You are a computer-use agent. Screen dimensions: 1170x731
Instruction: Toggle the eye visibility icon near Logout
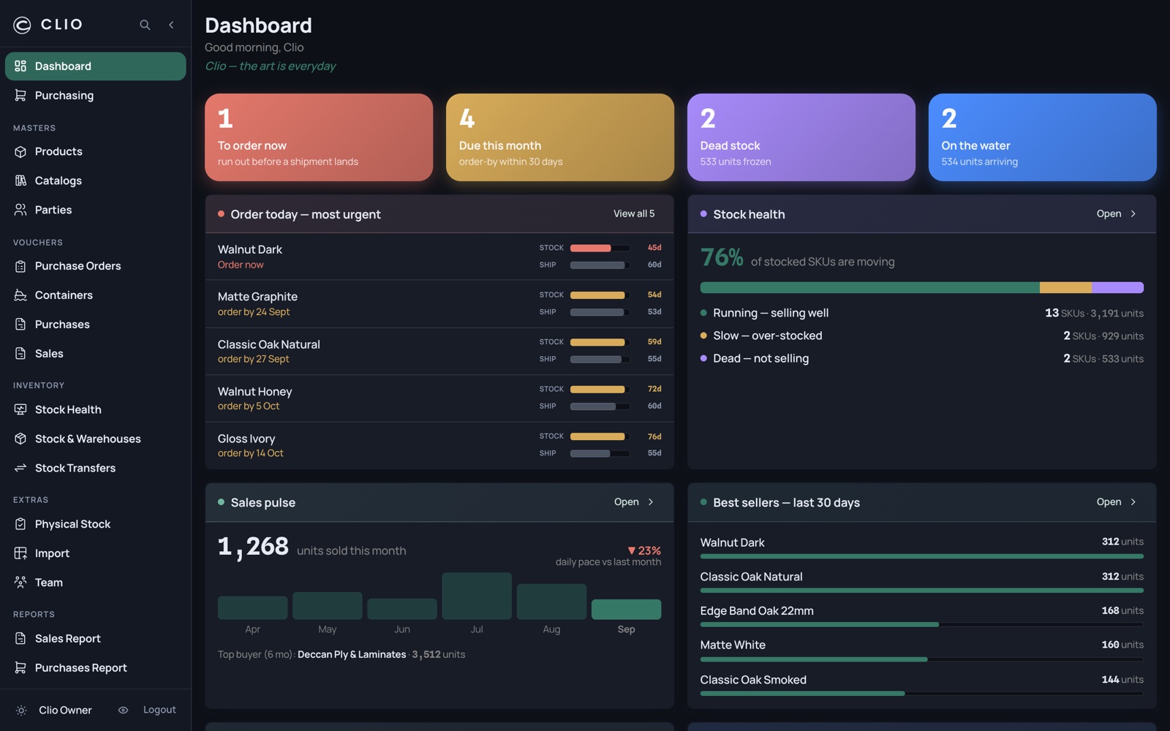point(123,710)
